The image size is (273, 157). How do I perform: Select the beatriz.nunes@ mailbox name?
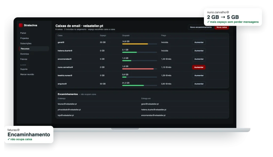pos(65,75)
